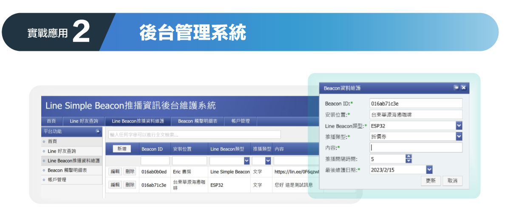Click the 016ab71c3e Beacon ID table cell
Screen dimensions: 510x223
pos(155,185)
